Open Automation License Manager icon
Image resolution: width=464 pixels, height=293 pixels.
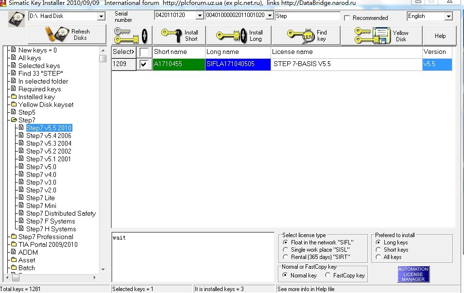(x=413, y=274)
